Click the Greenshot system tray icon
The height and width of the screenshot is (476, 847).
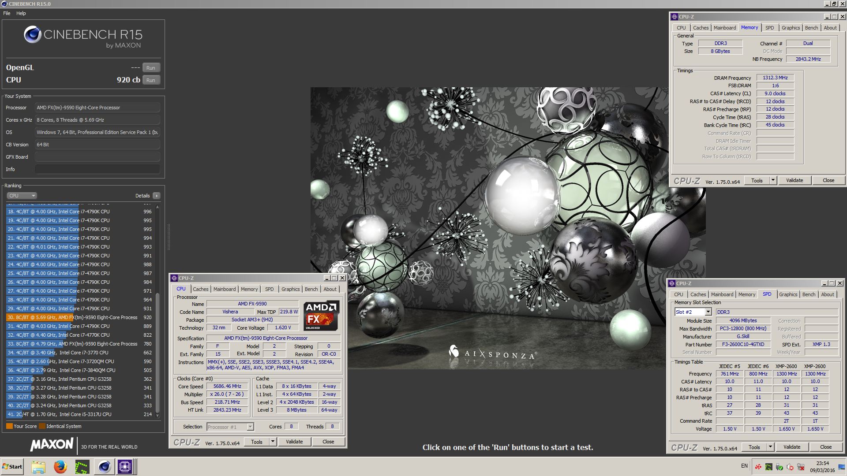tap(769, 467)
